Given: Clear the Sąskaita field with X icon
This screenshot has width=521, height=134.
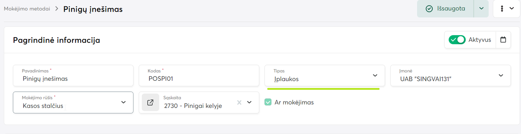Looking at the screenshot, I should pyautogui.click(x=239, y=102).
